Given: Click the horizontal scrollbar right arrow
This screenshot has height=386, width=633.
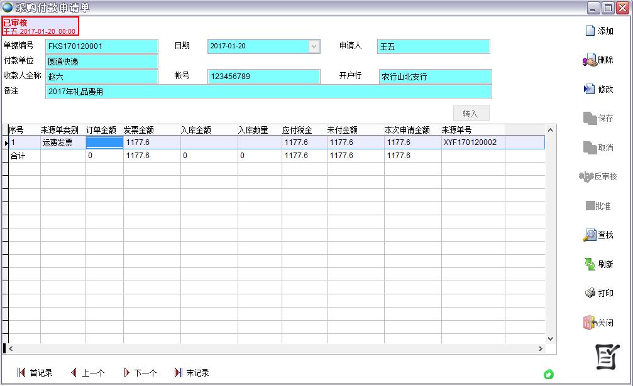Looking at the screenshot, I should [x=541, y=348].
